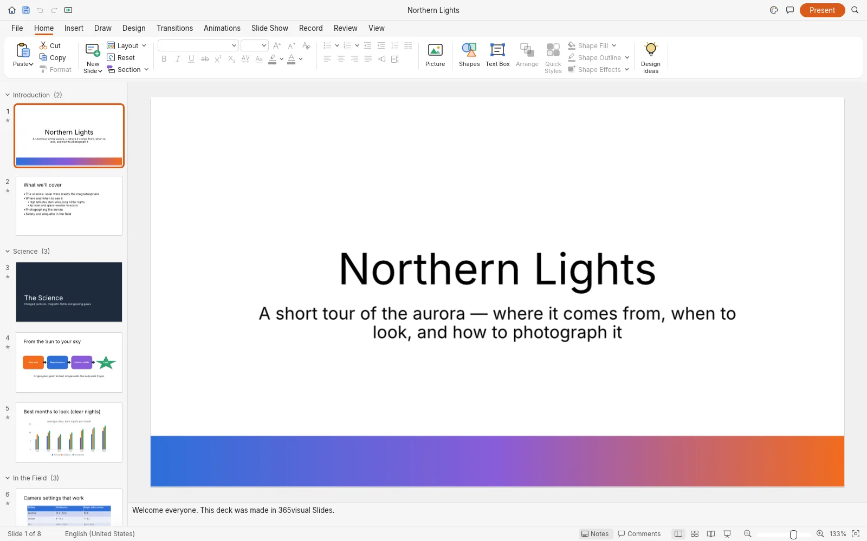The height and width of the screenshot is (541, 867).
Task: Click the Present button
Action: (822, 10)
